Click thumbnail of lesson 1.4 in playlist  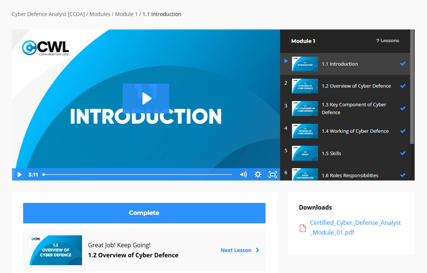tap(305, 131)
